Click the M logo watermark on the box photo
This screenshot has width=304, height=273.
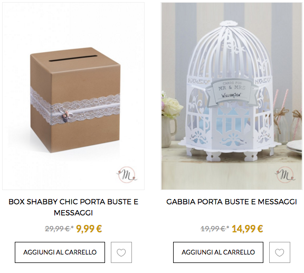point(127,175)
